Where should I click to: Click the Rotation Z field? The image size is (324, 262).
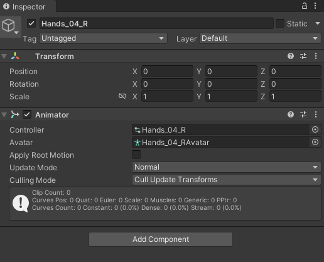[x=295, y=84]
